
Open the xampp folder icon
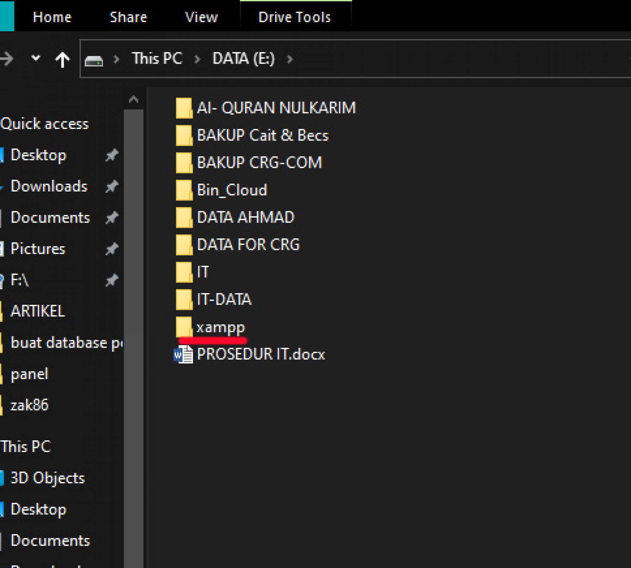point(184,327)
